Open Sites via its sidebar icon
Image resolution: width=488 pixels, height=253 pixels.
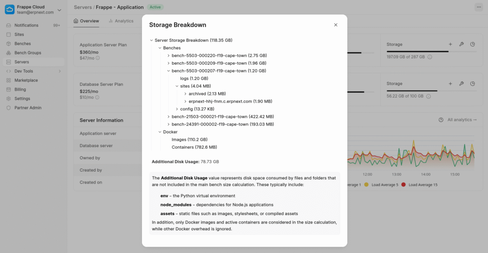pos(9,34)
